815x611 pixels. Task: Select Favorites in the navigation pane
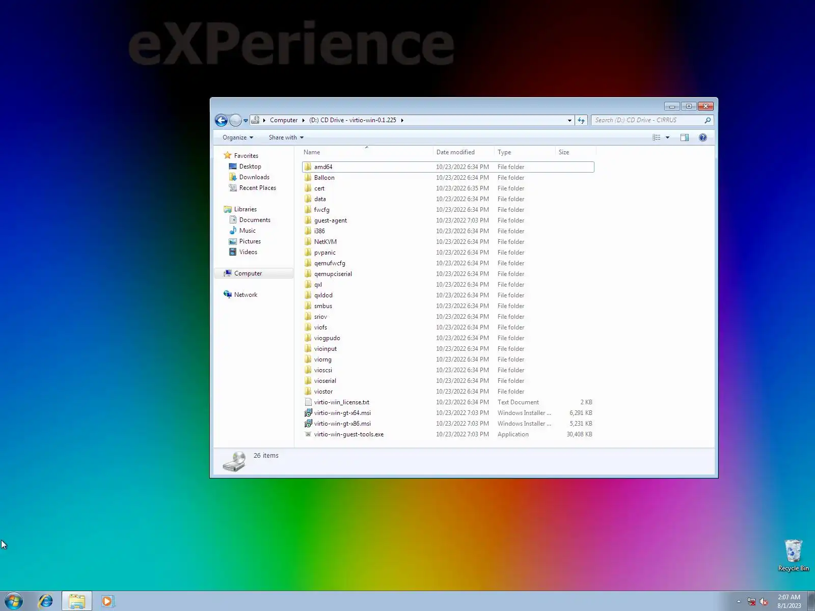pyautogui.click(x=246, y=156)
